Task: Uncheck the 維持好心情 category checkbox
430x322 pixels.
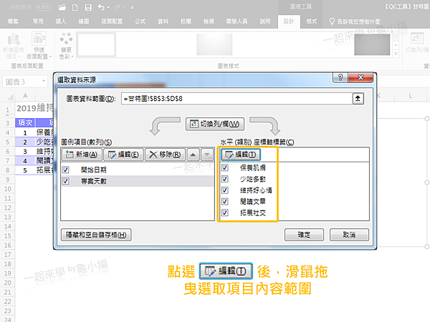Action: pos(224,190)
